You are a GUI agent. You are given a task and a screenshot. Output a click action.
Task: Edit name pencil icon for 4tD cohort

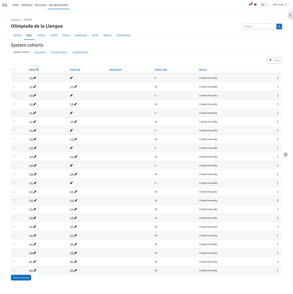point(35,270)
